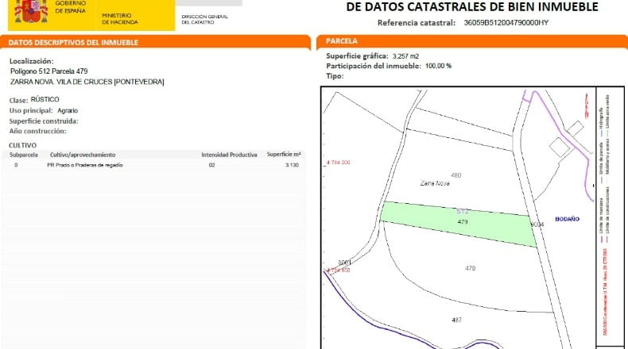Click the 'Año construcción:' label
628x349 pixels.
coord(37,131)
